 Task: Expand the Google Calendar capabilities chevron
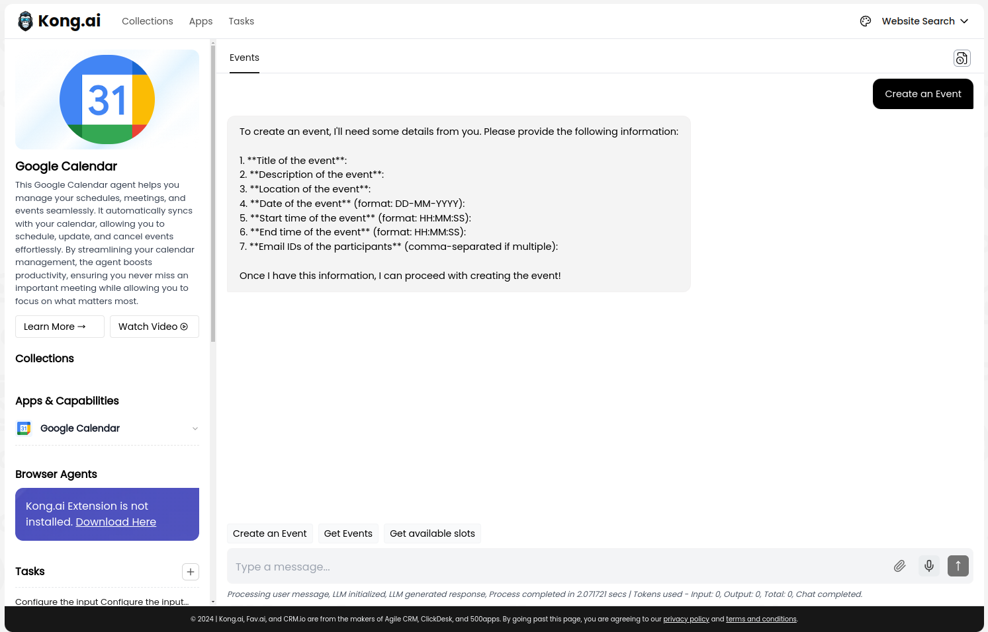195,428
